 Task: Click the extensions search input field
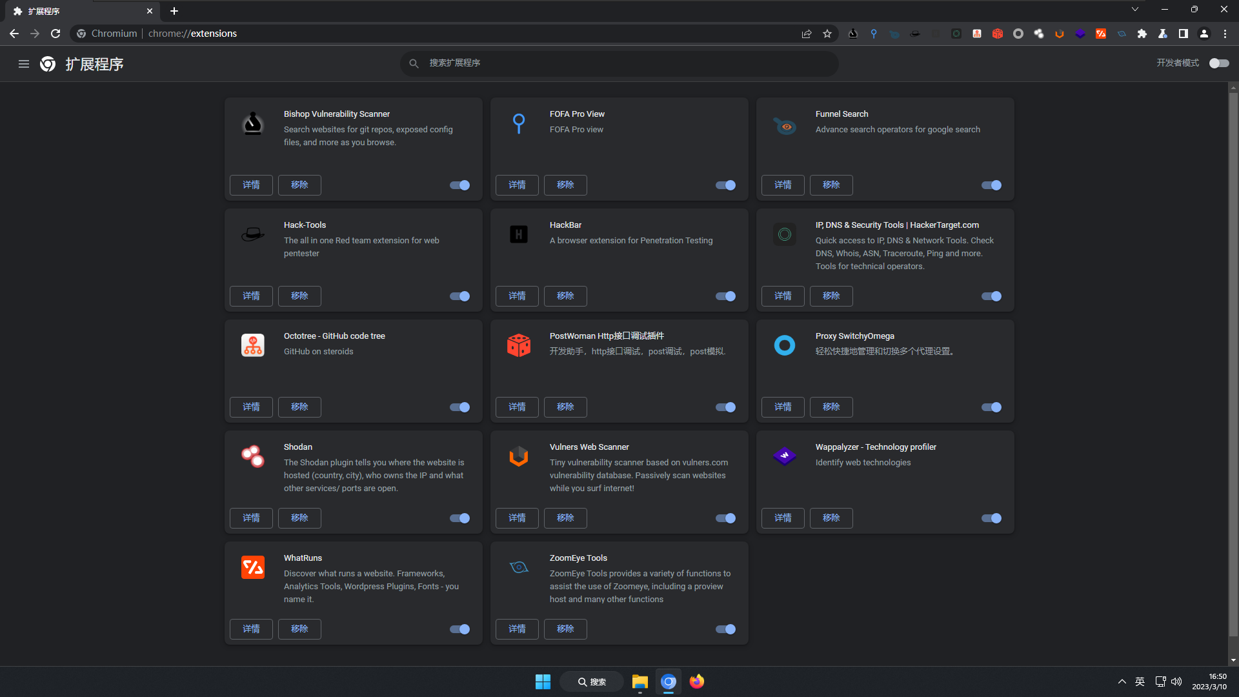point(619,63)
